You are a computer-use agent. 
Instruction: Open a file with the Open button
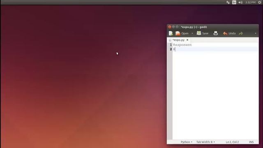click(x=182, y=33)
